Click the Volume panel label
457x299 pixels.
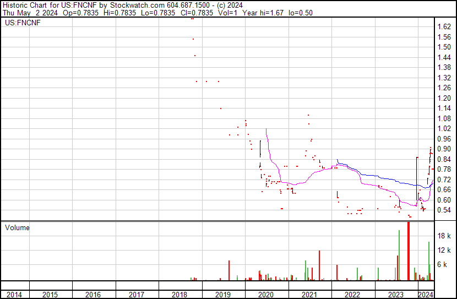(x=17, y=227)
